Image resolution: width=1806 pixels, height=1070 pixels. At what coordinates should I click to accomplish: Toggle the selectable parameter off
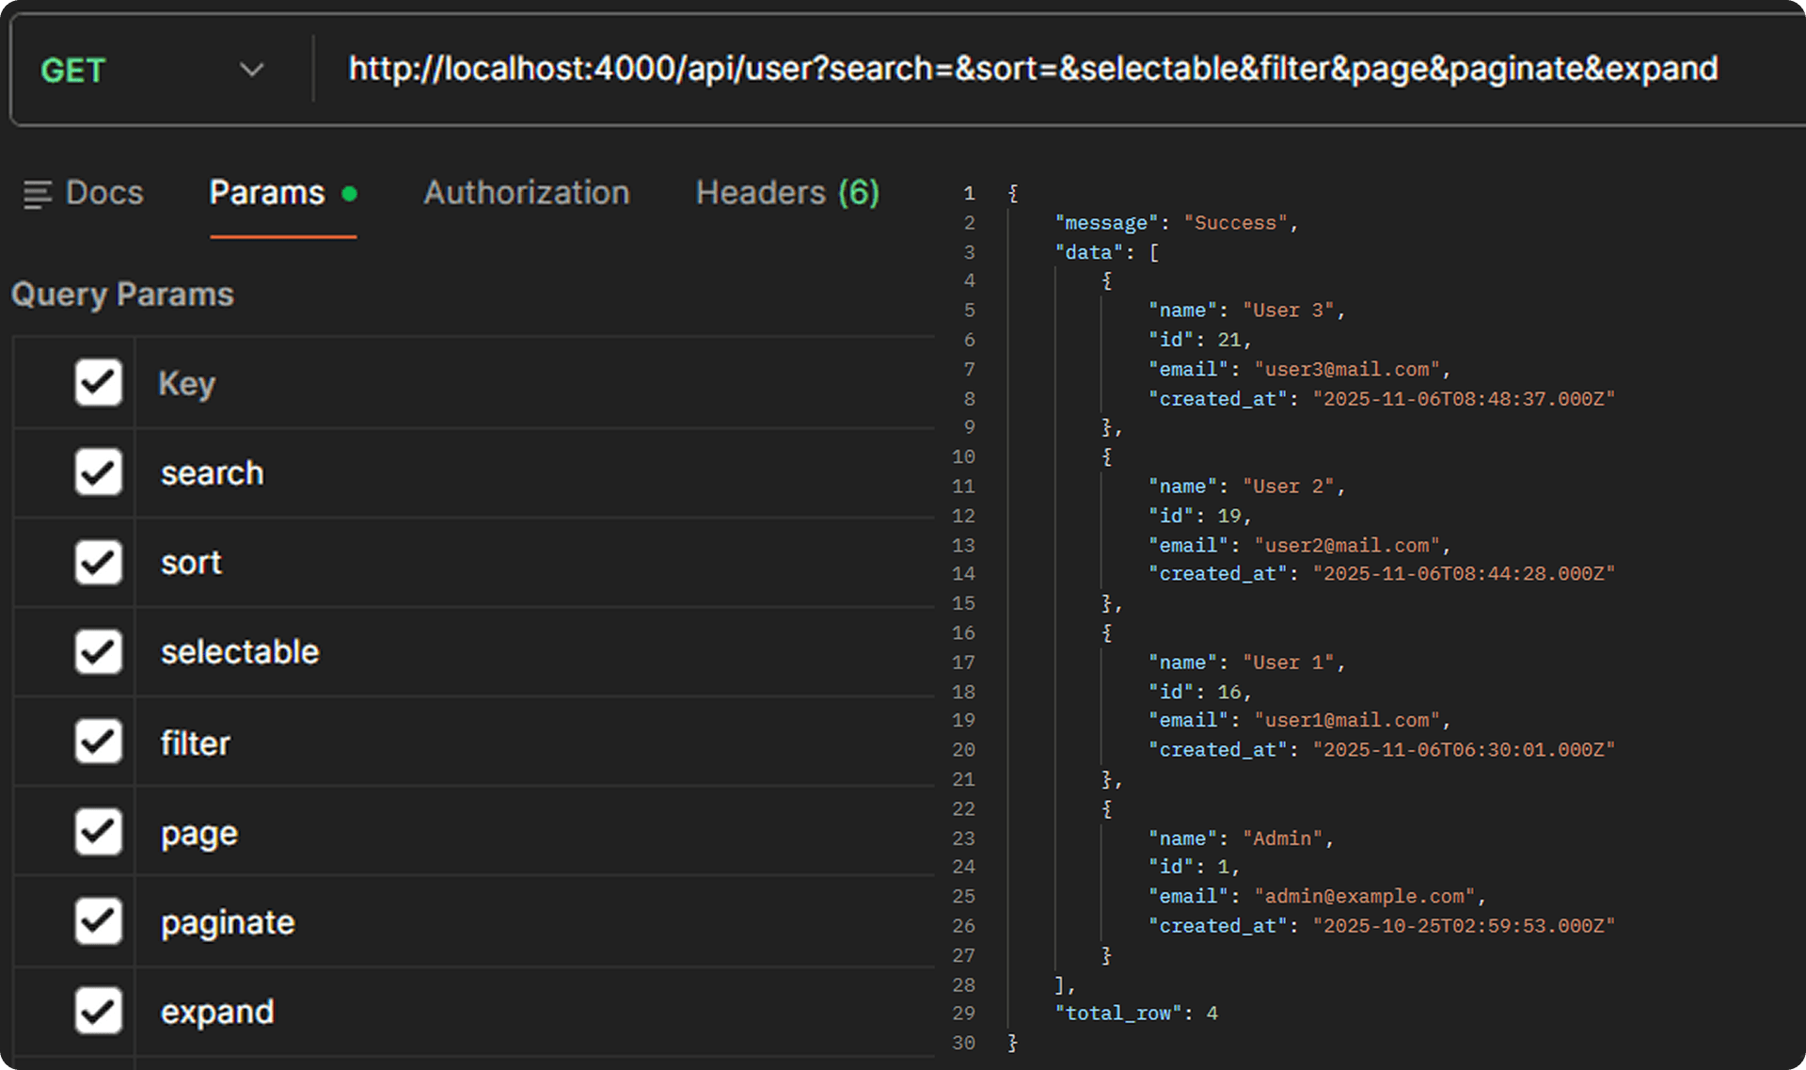[x=98, y=651]
